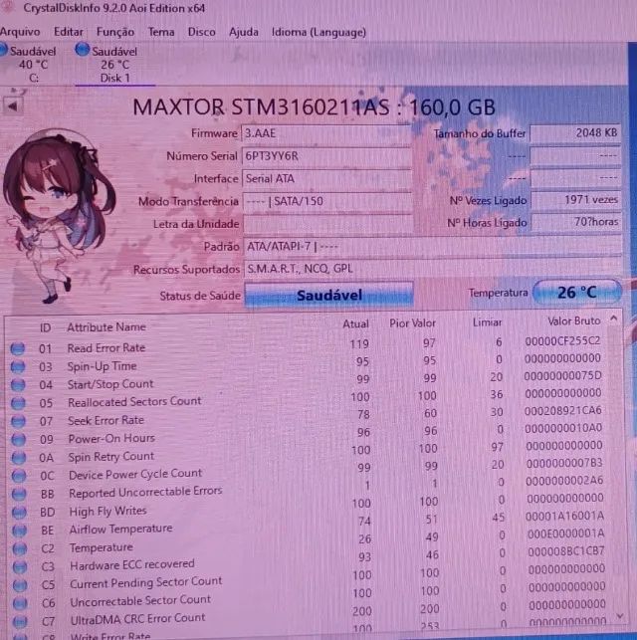Screen dimensions: 637x640
Task: Open the Arquivo menu
Action: tap(20, 32)
